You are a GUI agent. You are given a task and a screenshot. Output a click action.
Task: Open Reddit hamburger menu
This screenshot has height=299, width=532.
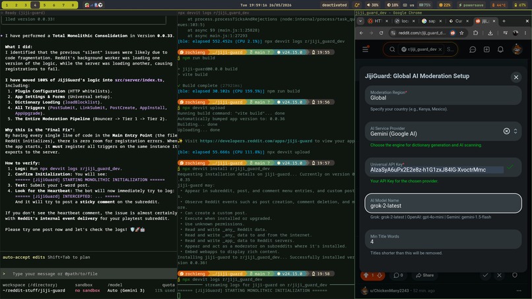click(365, 50)
